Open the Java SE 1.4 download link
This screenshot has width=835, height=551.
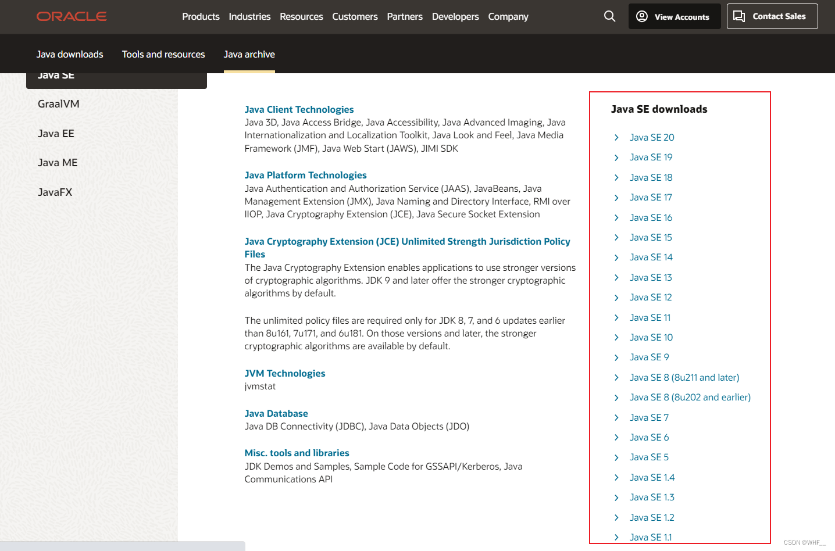pos(652,477)
